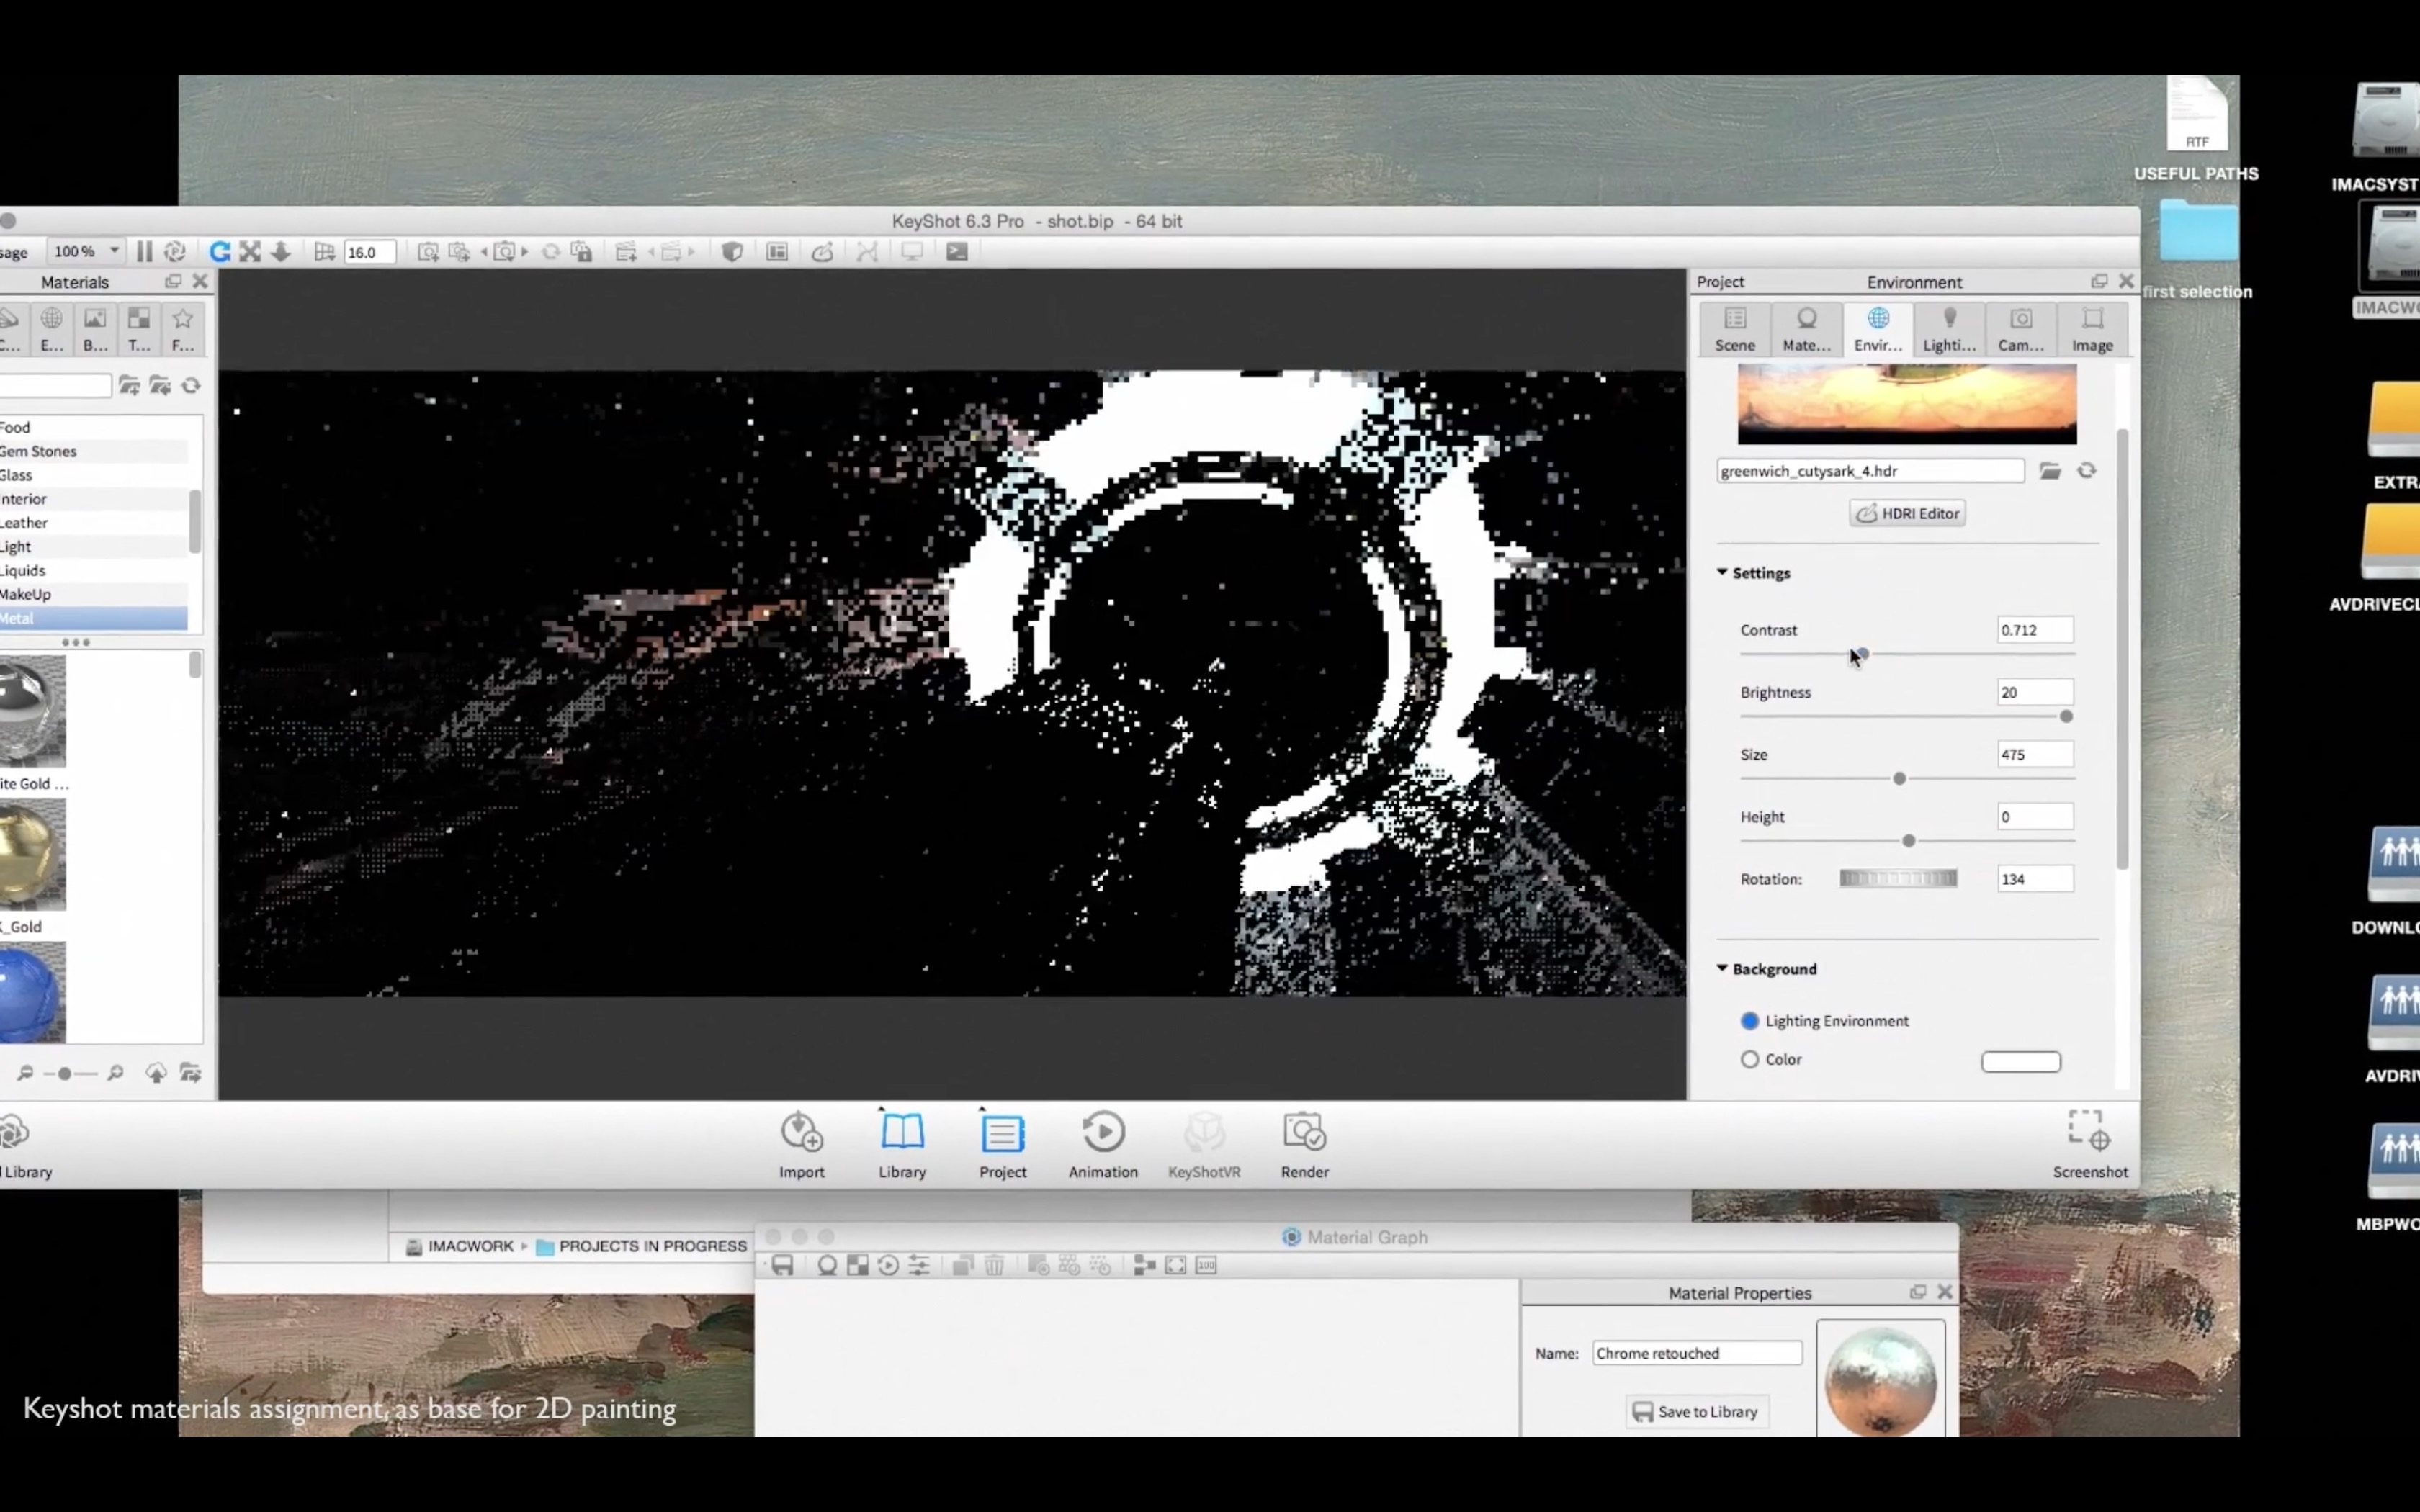Click the shield icon in toolbar
2420x1512 pixels.
click(x=732, y=252)
